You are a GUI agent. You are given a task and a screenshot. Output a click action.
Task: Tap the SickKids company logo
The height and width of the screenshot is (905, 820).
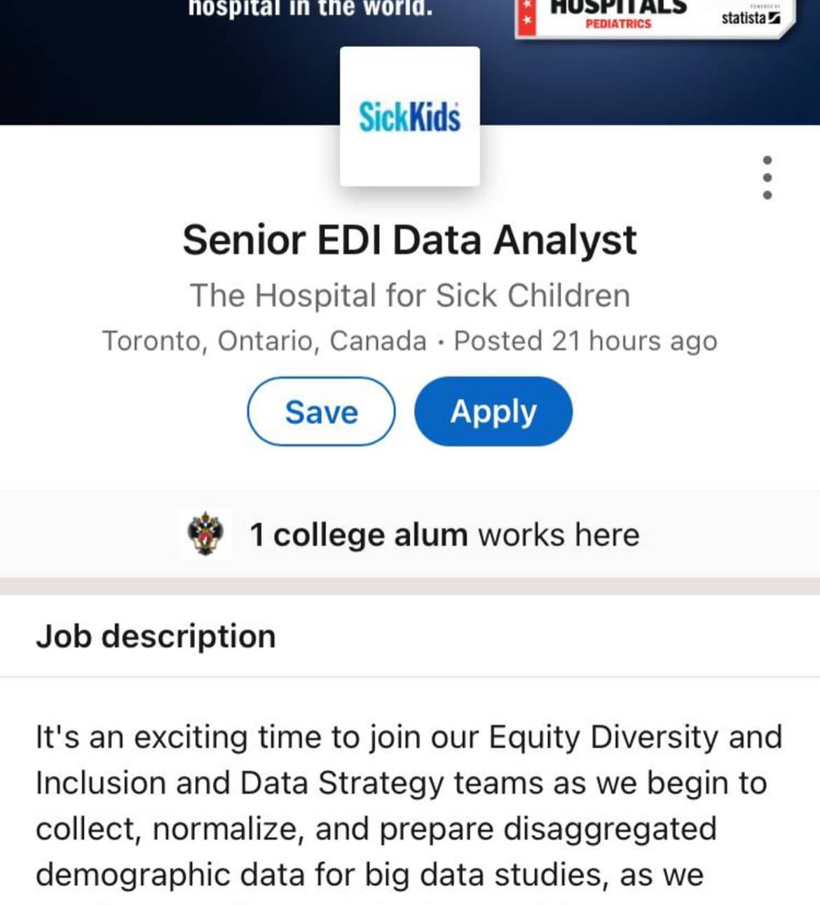(410, 116)
